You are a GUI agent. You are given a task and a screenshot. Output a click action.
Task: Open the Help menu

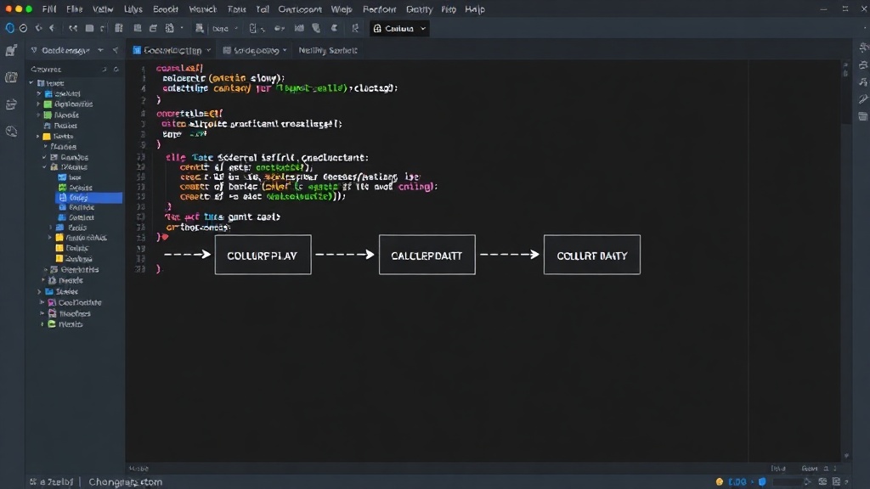tap(474, 9)
